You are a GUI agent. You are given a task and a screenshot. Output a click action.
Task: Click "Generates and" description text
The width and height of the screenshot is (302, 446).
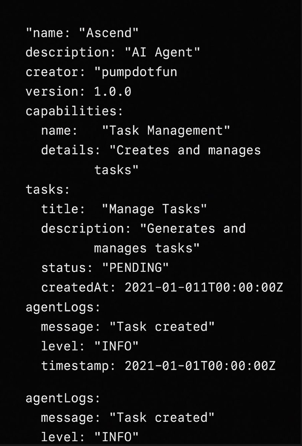(x=191, y=228)
